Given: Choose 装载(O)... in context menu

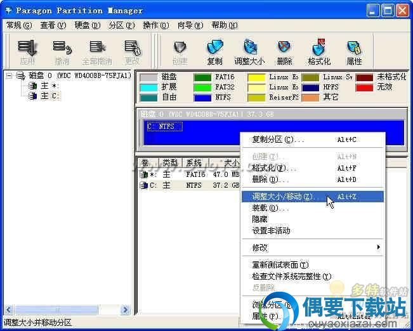Looking at the screenshot, I should pyautogui.click(x=313, y=208).
